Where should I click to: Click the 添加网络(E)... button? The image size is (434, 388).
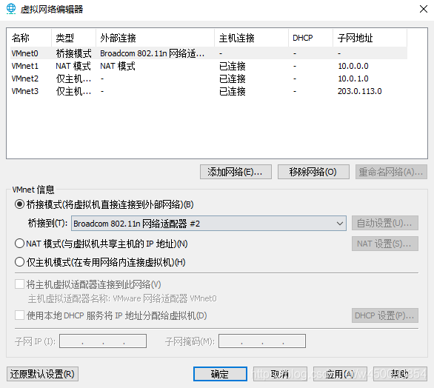[236, 172]
